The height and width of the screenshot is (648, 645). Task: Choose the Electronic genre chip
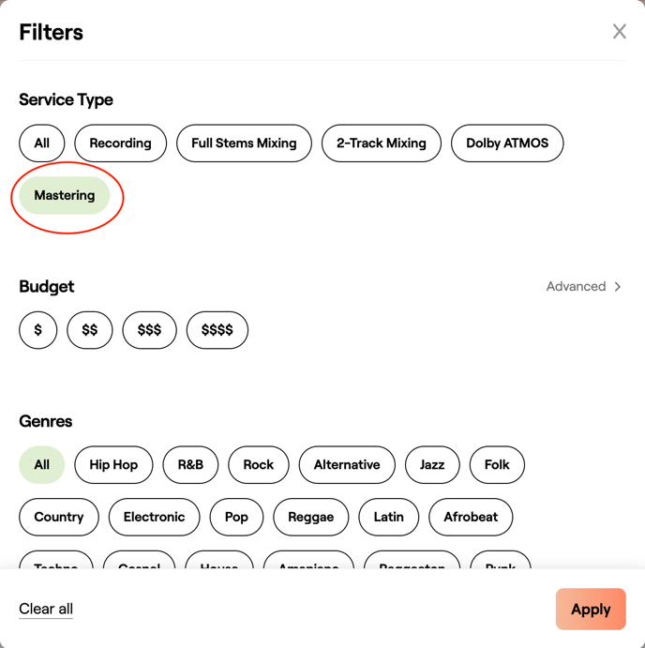pos(154,518)
